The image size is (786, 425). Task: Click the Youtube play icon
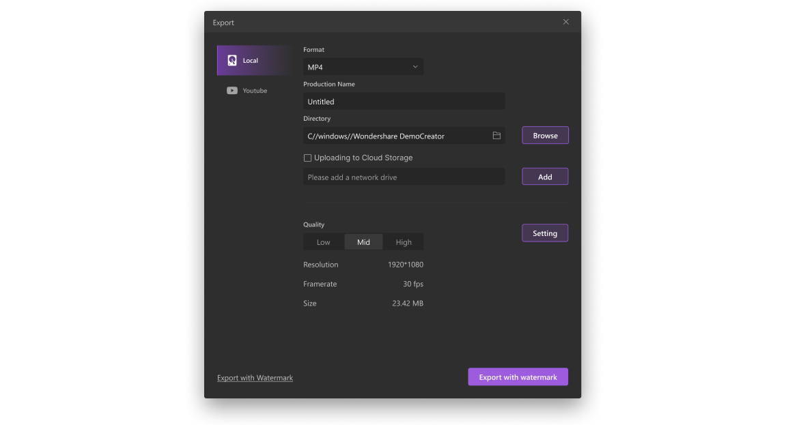pyautogui.click(x=232, y=91)
